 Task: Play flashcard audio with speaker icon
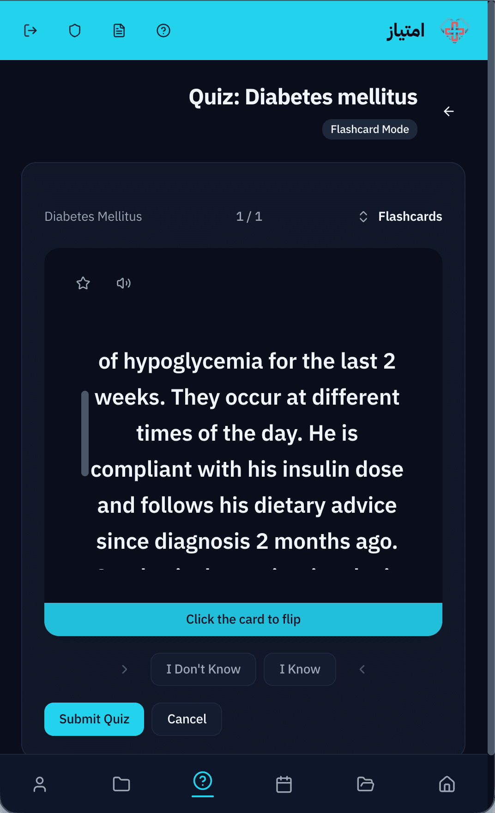pos(124,283)
